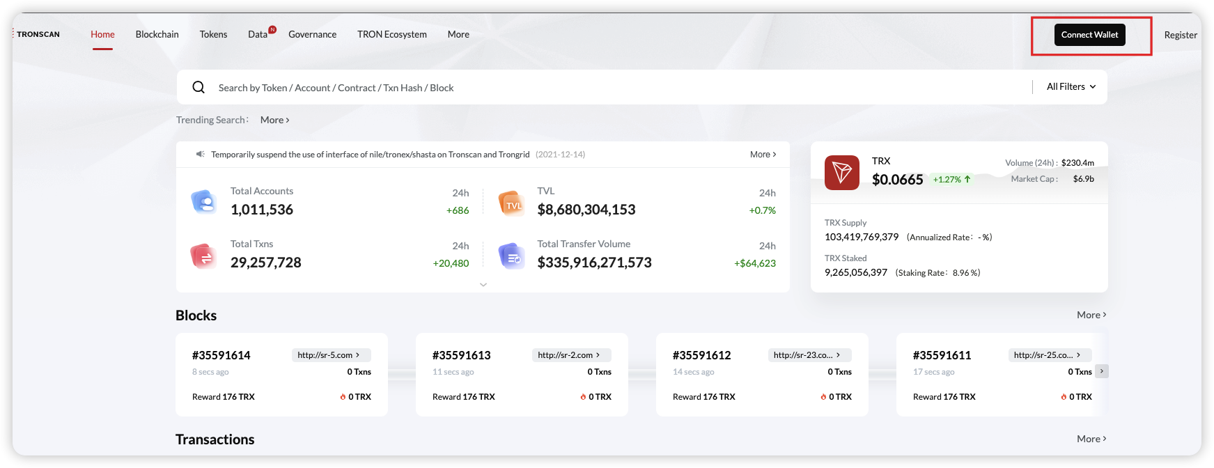Open Tokens menu

point(213,34)
